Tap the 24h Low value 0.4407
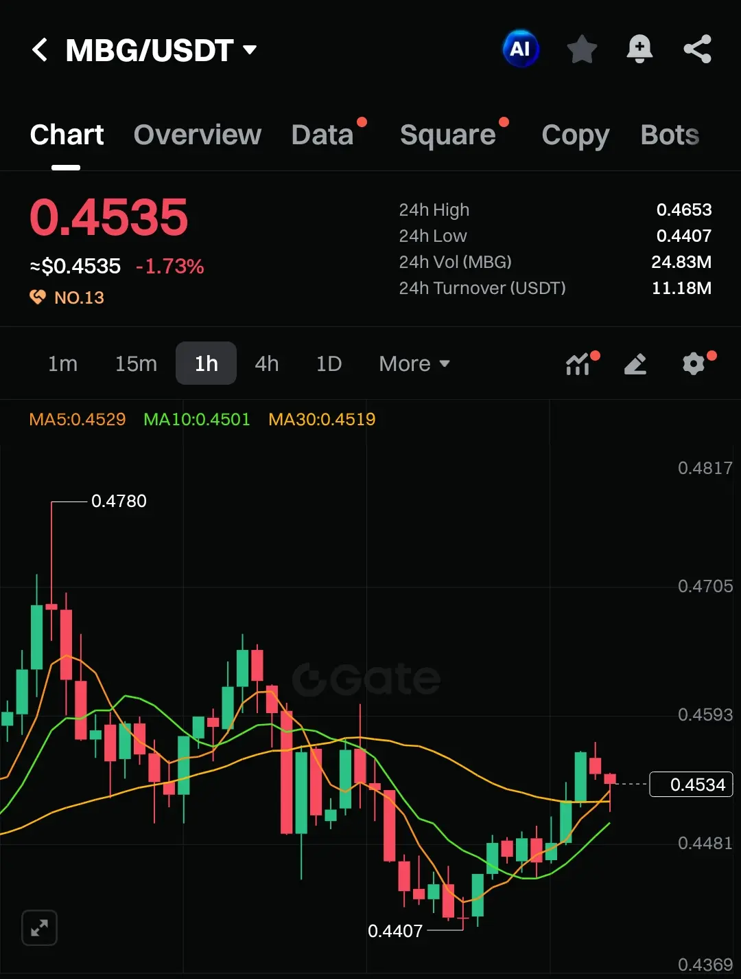Screen dimensions: 741x979 click(x=684, y=236)
